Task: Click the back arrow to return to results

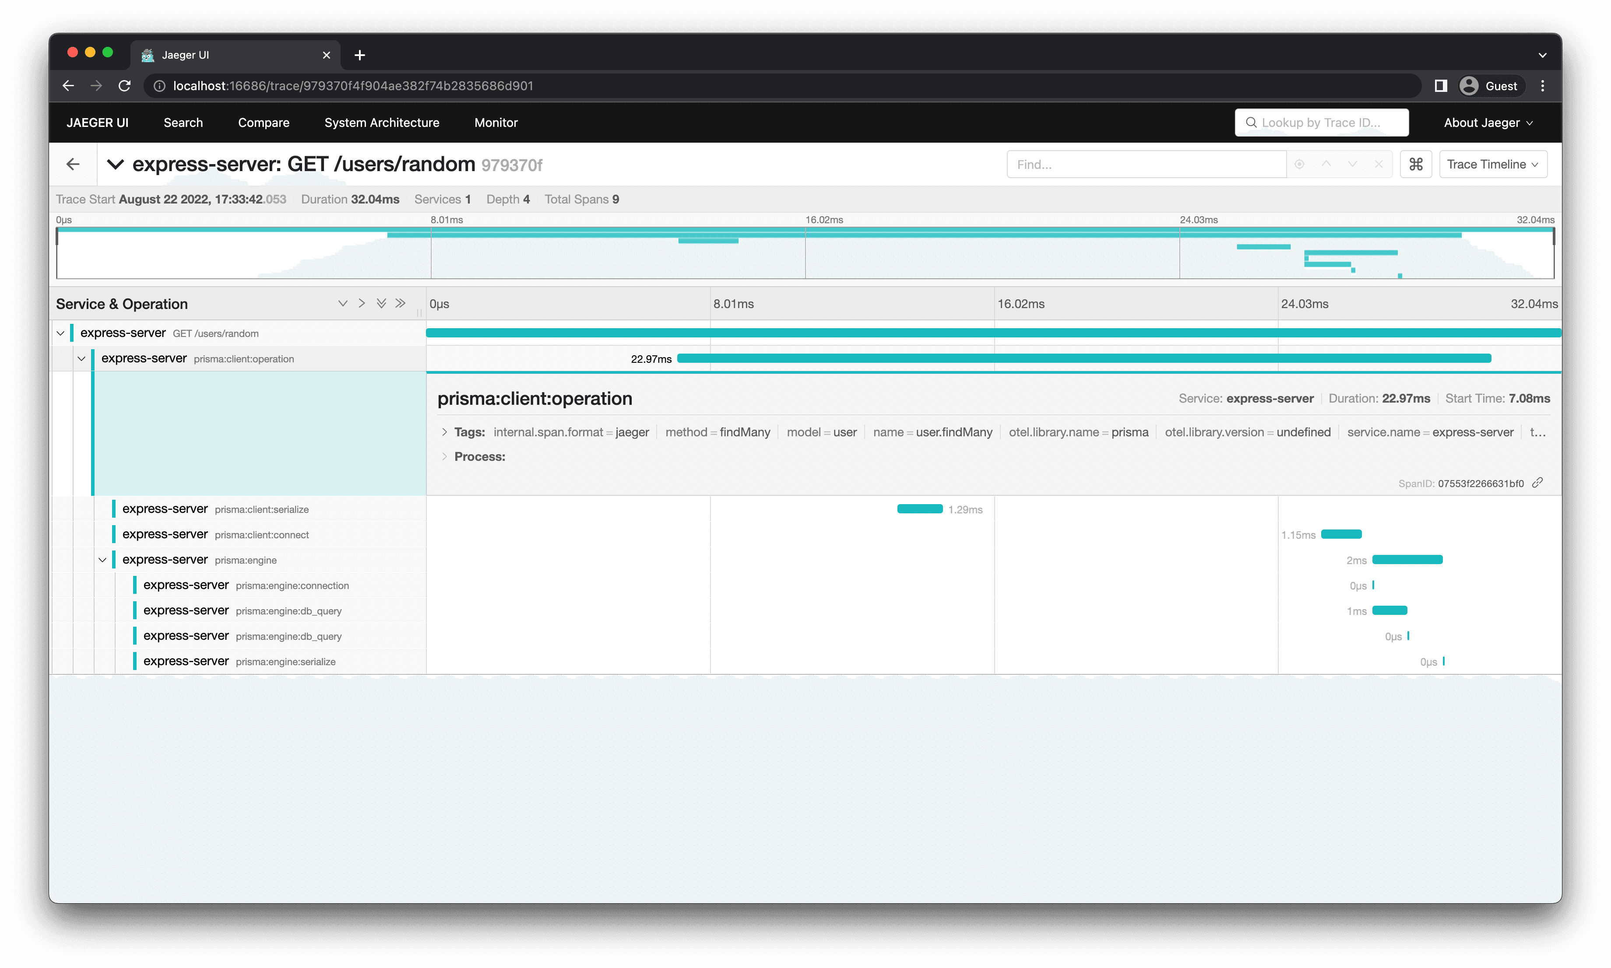Action: 72,164
